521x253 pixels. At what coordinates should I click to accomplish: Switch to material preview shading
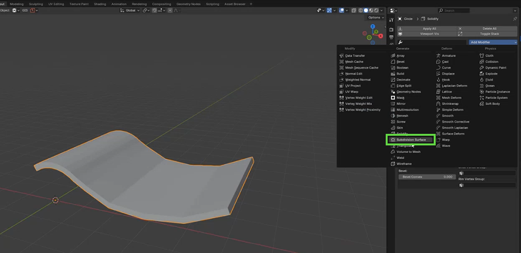tap(371, 10)
